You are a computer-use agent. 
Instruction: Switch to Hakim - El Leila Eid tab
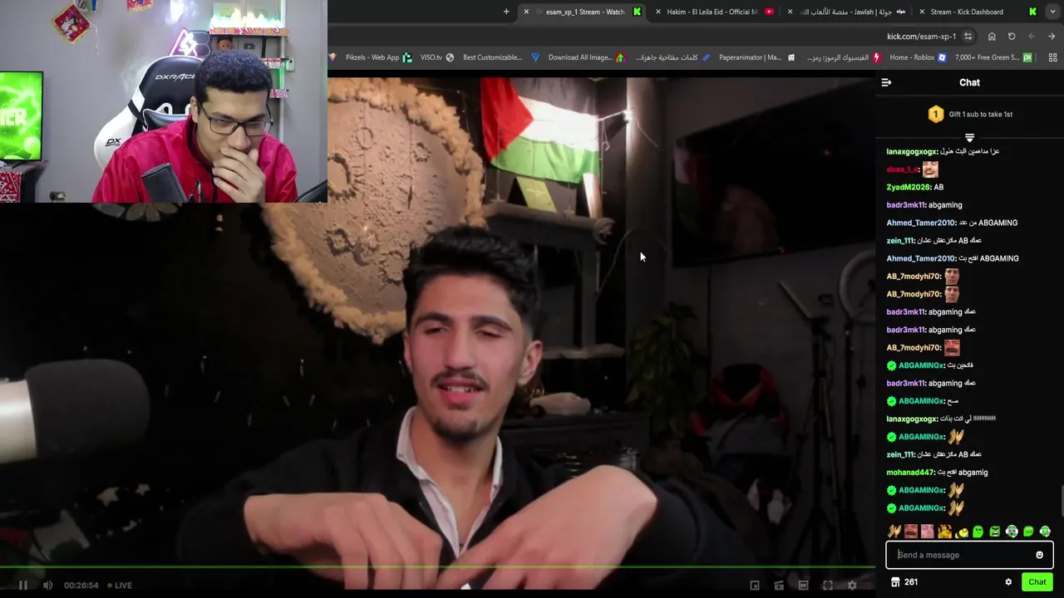(x=712, y=12)
